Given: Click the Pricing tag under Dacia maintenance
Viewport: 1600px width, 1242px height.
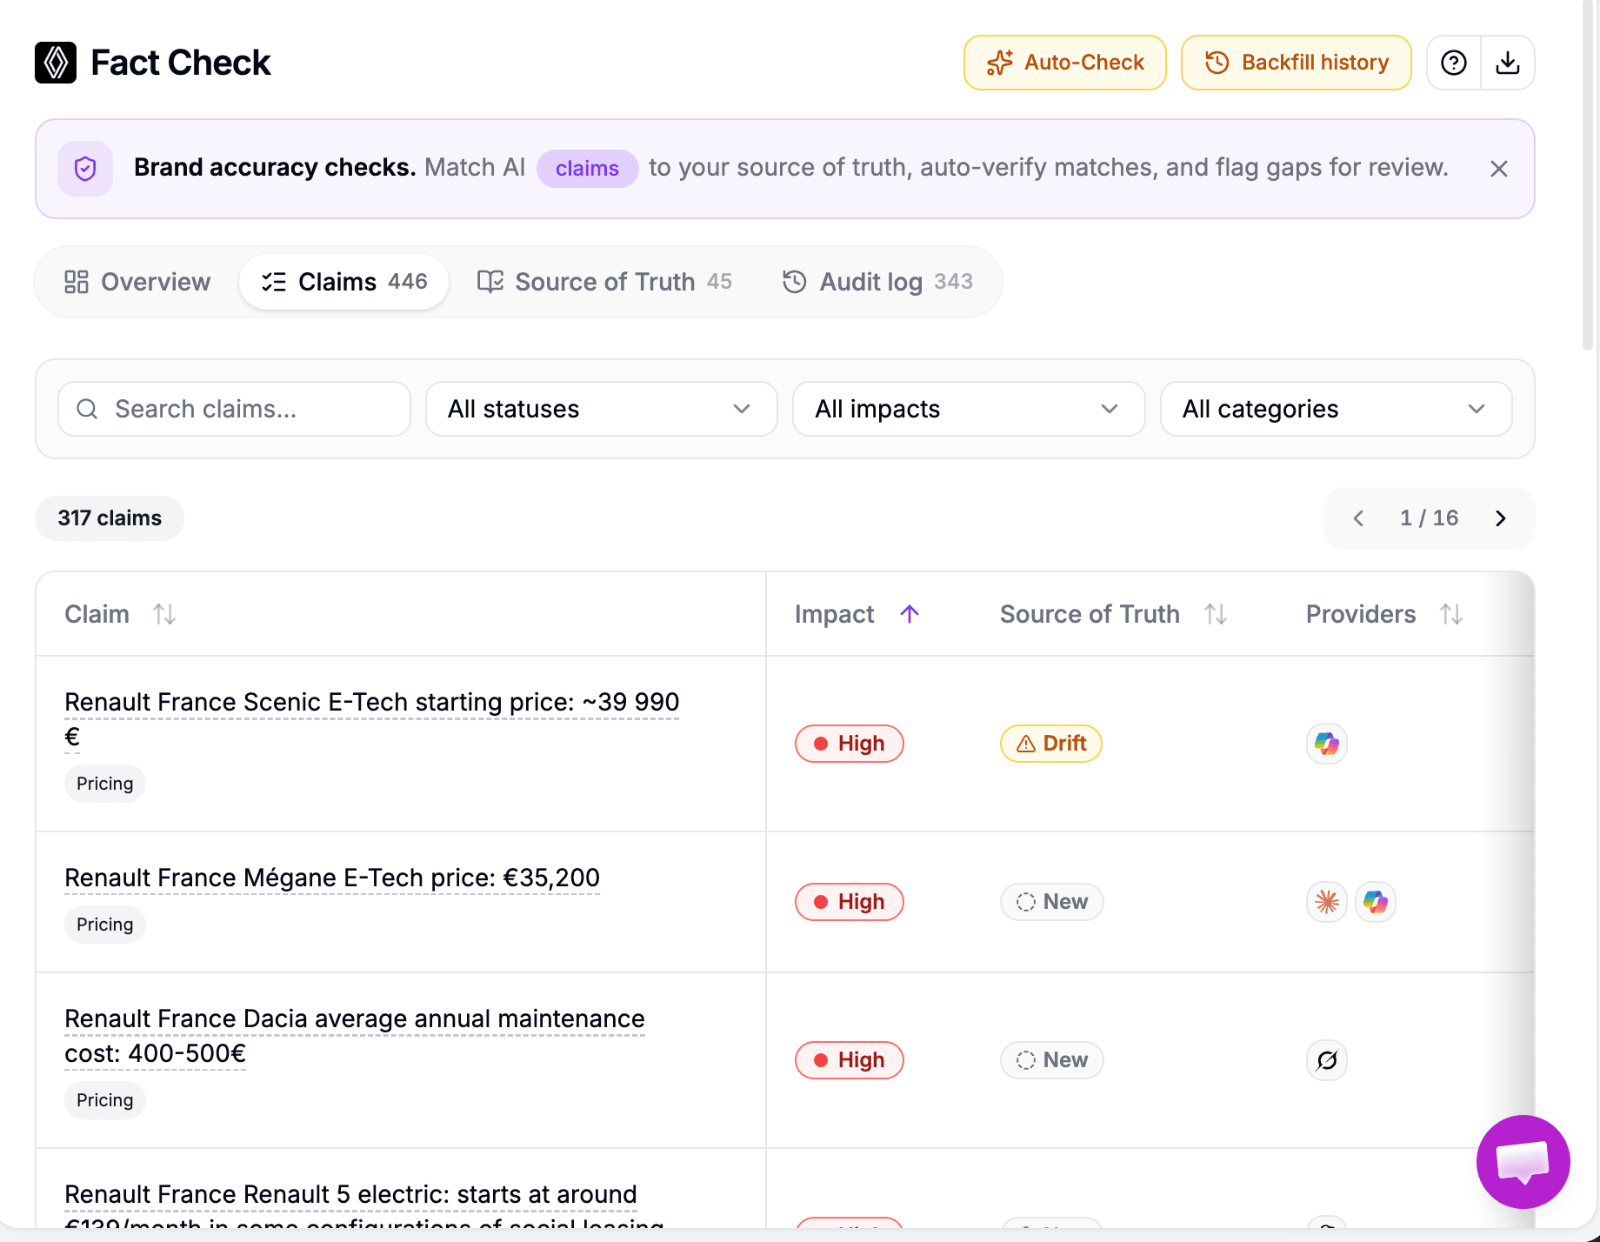Looking at the screenshot, I should [x=105, y=1100].
